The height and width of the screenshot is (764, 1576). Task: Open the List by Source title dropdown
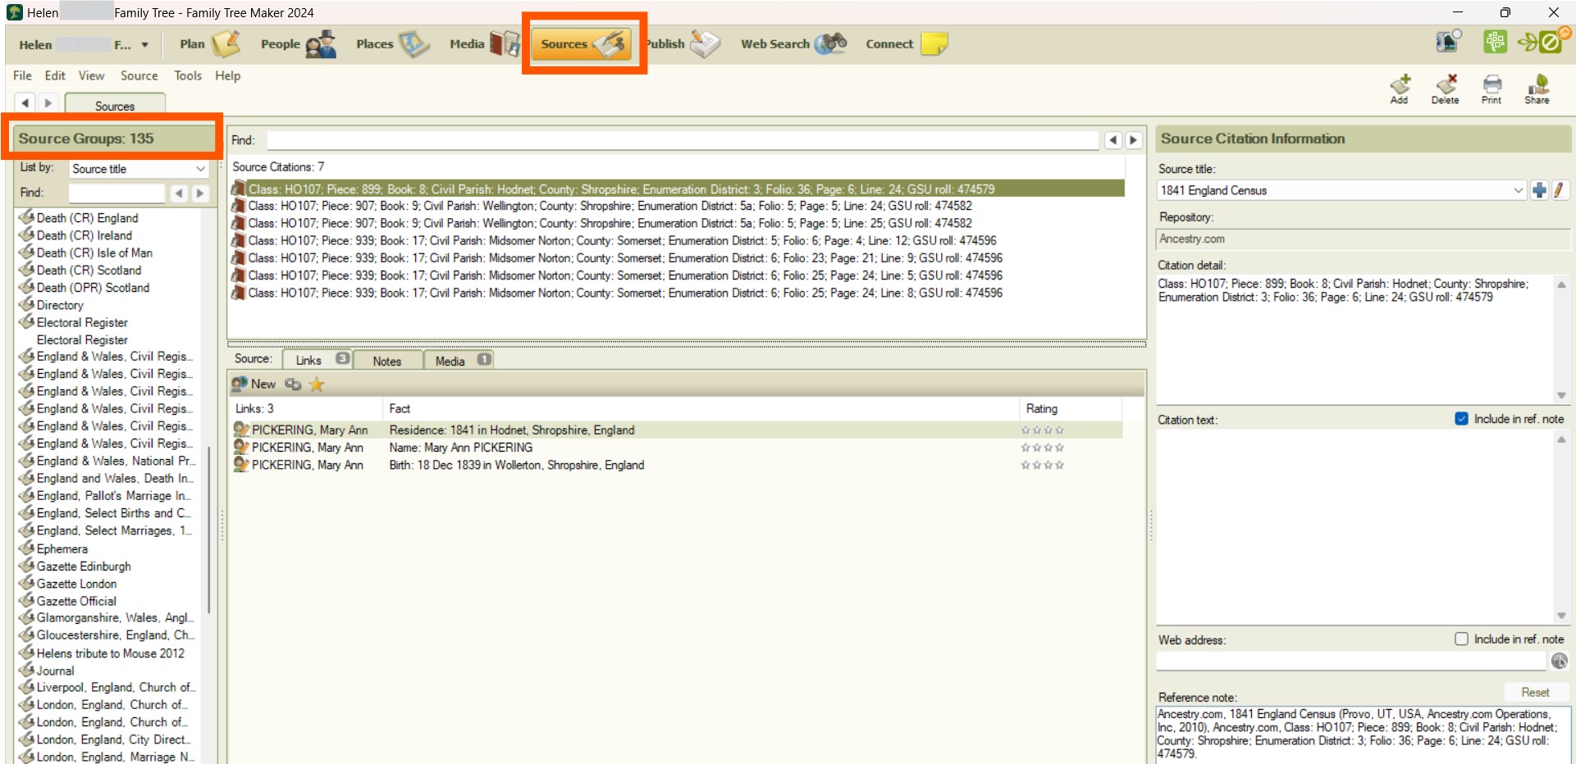click(200, 169)
